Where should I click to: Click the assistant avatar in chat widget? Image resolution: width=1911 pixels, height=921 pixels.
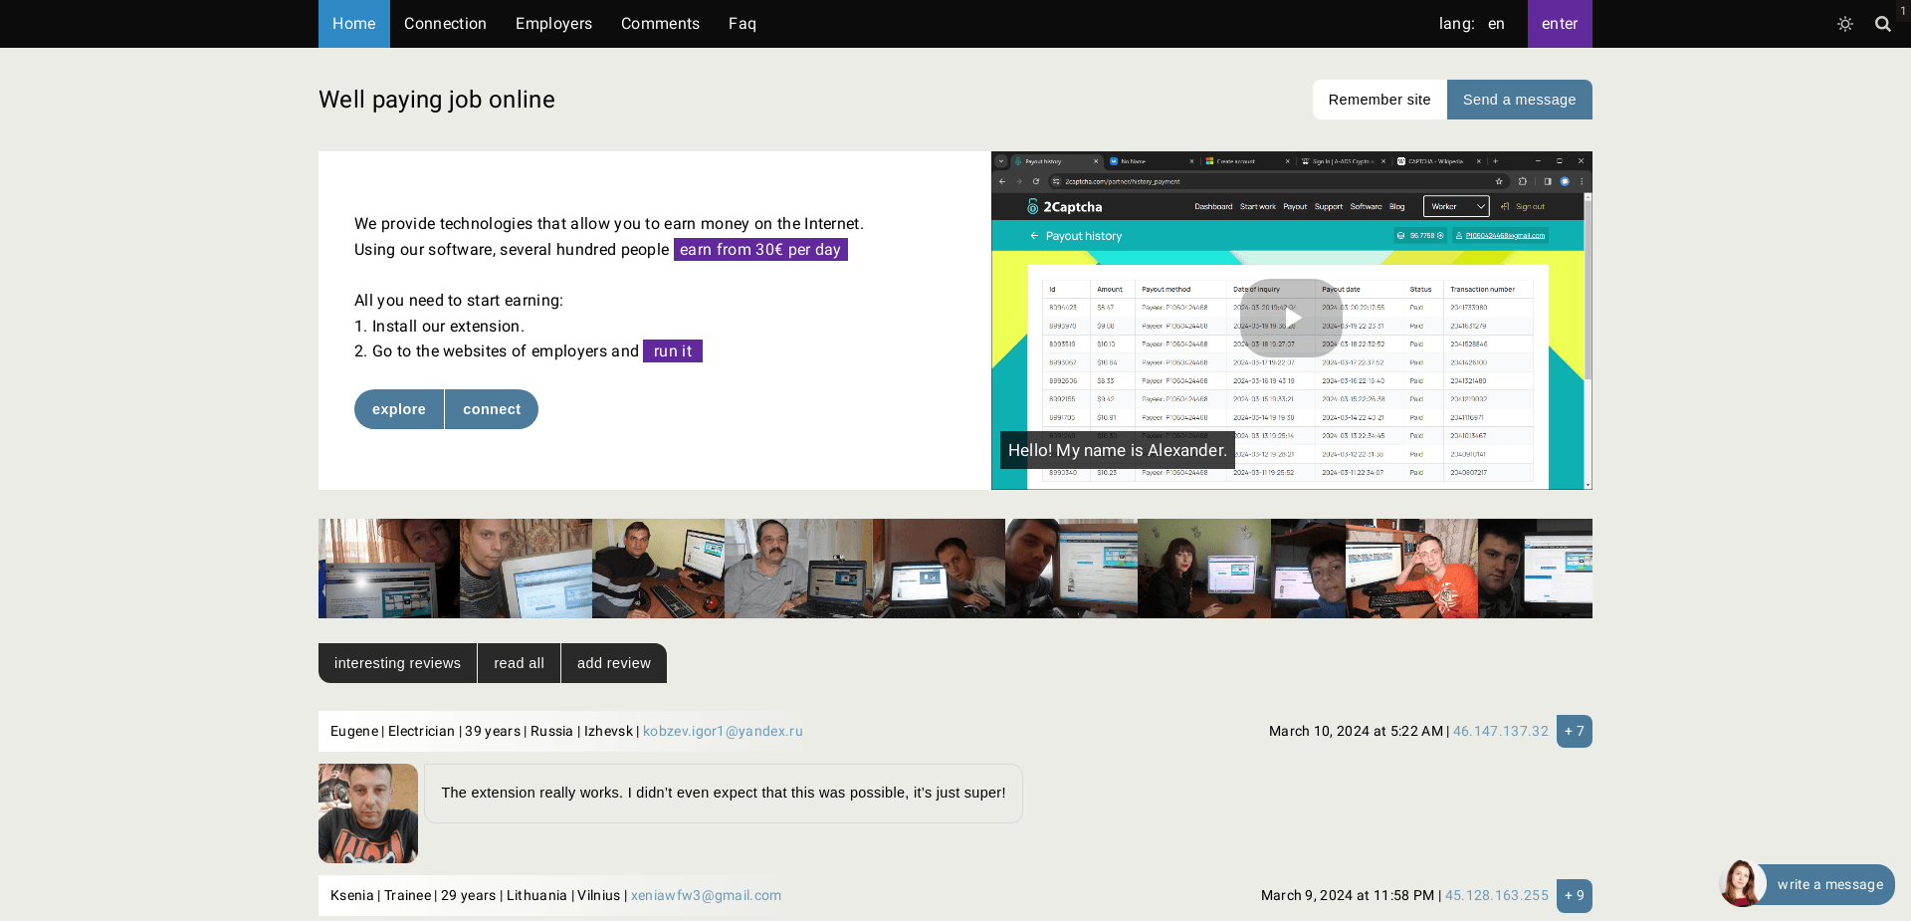coord(1742,883)
